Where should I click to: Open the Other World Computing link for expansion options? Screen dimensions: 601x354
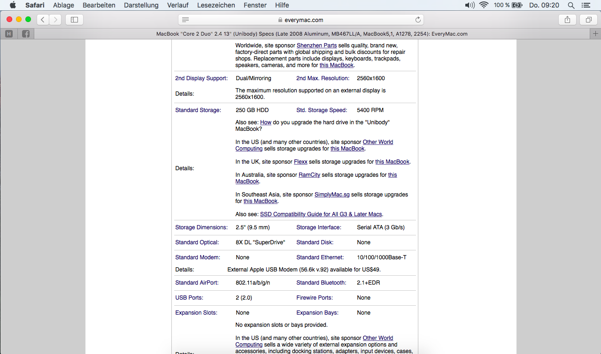click(x=314, y=341)
